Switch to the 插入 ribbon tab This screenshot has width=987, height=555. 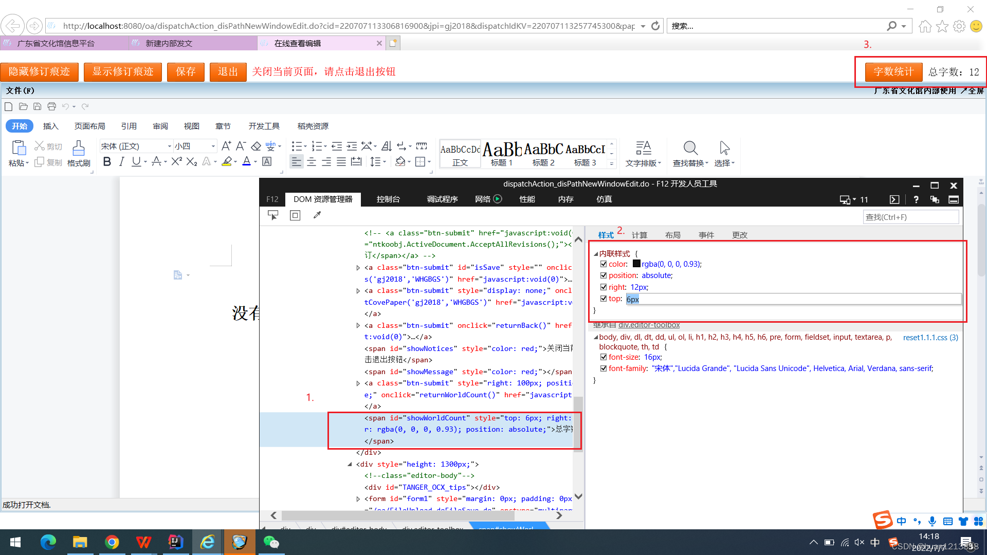[51, 126]
